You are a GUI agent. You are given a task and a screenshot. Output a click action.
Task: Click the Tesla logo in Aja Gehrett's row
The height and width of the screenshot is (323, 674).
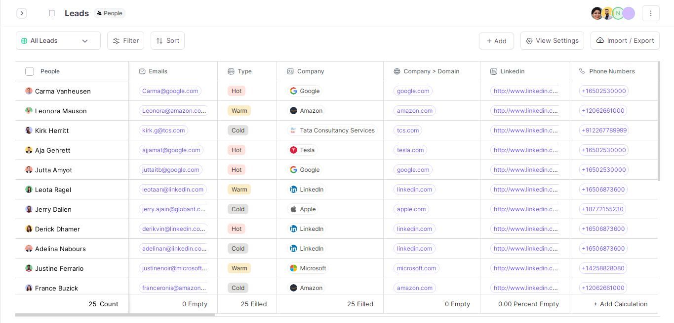click(293, 150)
